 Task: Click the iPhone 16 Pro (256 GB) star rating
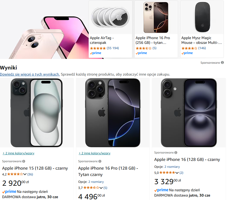pyautogui.click(x=143, y=48)
